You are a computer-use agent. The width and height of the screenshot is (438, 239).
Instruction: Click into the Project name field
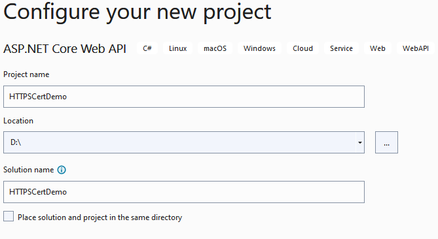(184, 97)
